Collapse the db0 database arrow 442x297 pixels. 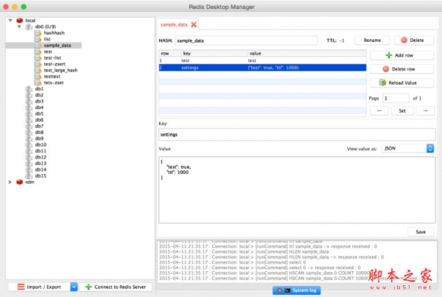pyautogui.click(x=19, y=27)
